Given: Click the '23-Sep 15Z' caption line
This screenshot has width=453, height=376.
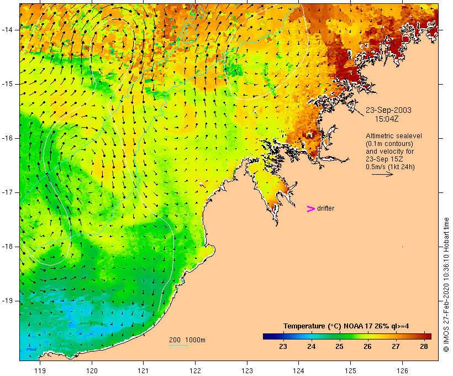Looking at the screenshot, I should pos(384,159).
